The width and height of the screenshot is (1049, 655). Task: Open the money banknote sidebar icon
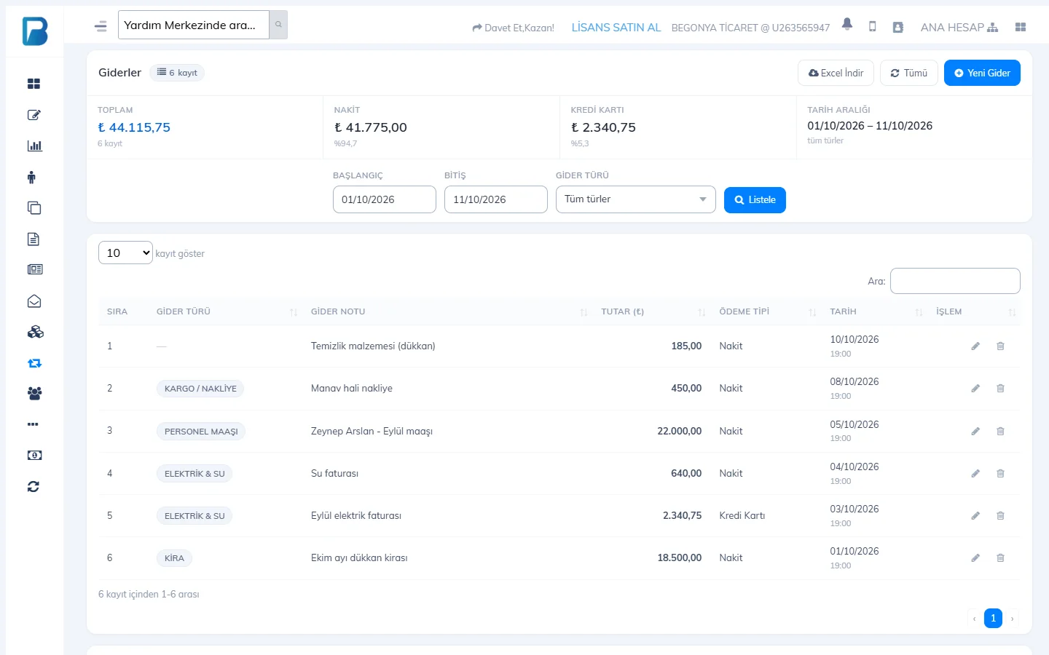click(34, 456)
